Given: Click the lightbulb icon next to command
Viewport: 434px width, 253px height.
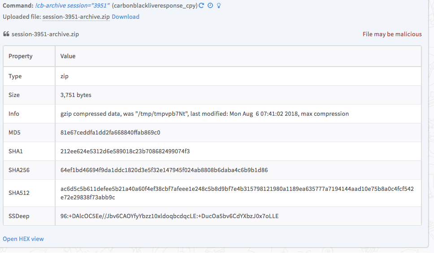Looking at the screenshot, I should [x=218, y=6].
